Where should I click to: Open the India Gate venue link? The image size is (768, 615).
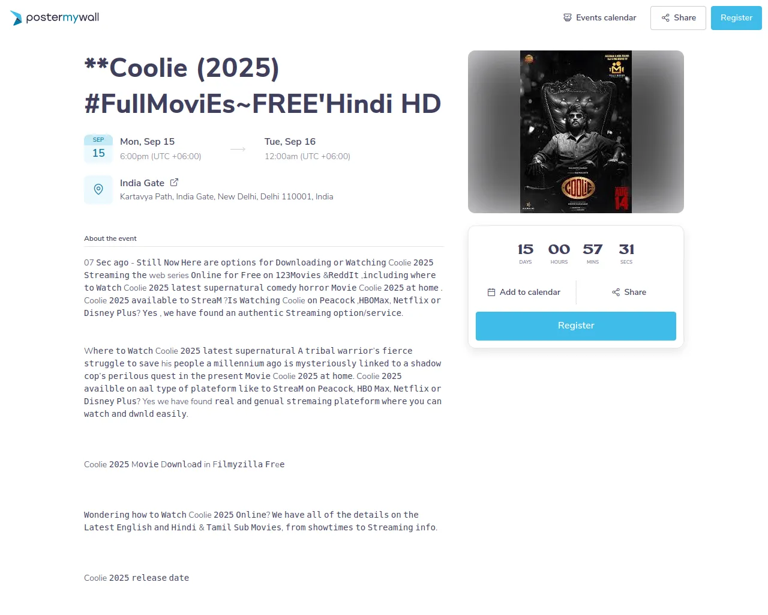point(142,183)
